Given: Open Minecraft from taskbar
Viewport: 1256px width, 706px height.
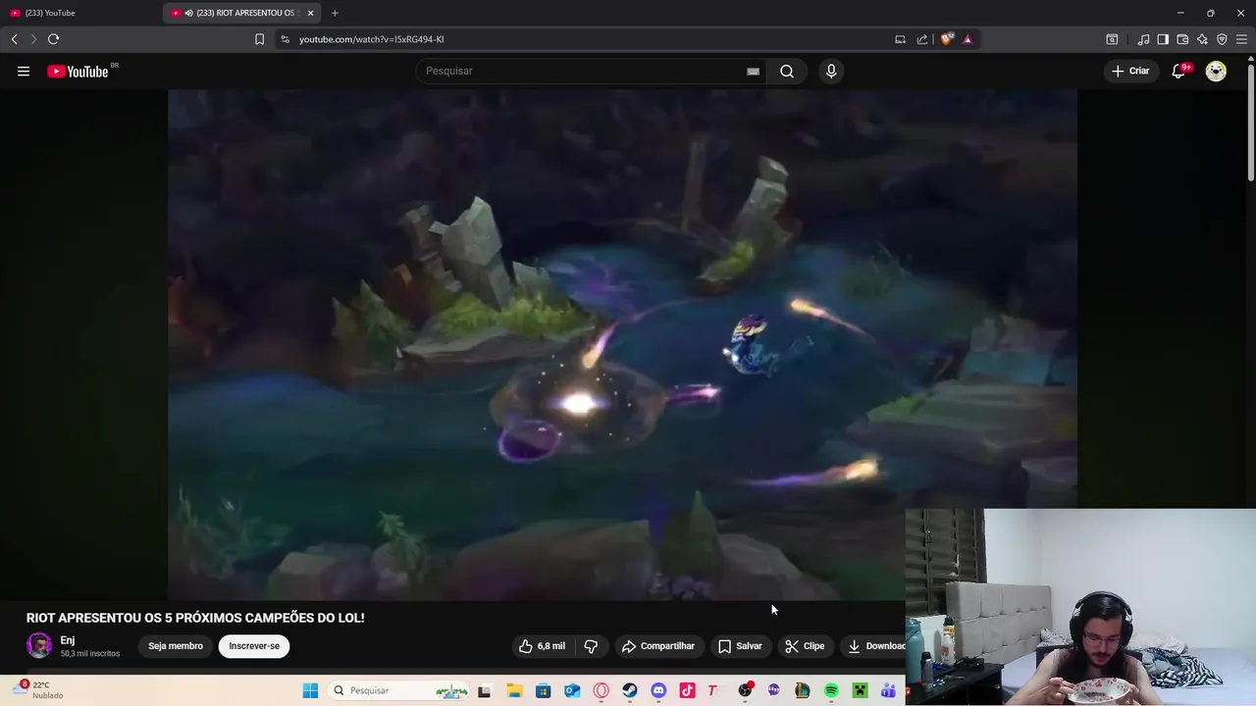Looking at the screenshot, I should point(860,690).
